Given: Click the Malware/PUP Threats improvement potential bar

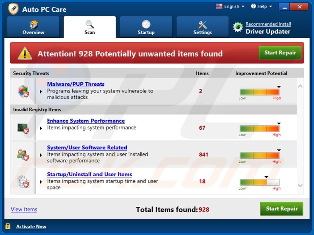Looking at the screenshot, I should pos(260,92).
